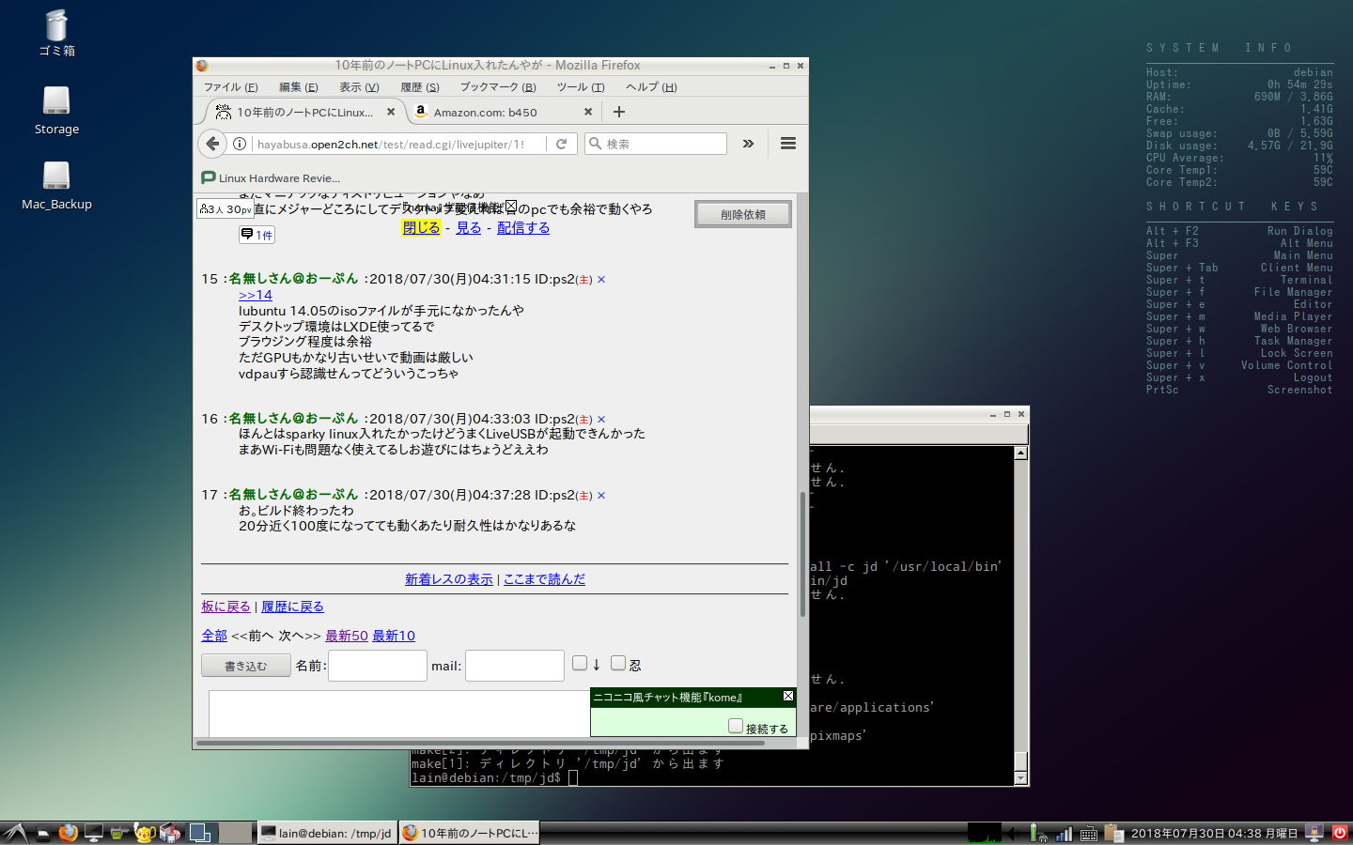Toggle the checkbox next to down arrow

(x=580, y=663)
